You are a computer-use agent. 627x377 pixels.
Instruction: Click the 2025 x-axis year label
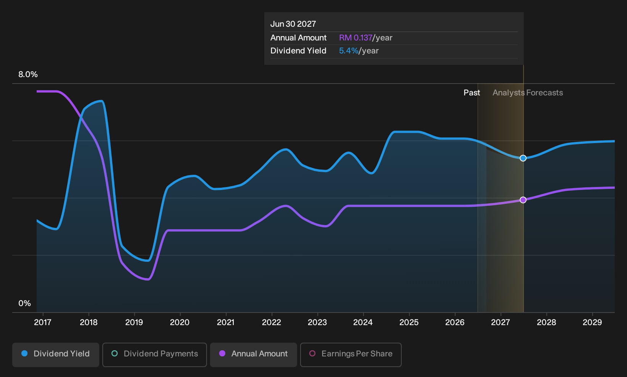click(409, 322)
